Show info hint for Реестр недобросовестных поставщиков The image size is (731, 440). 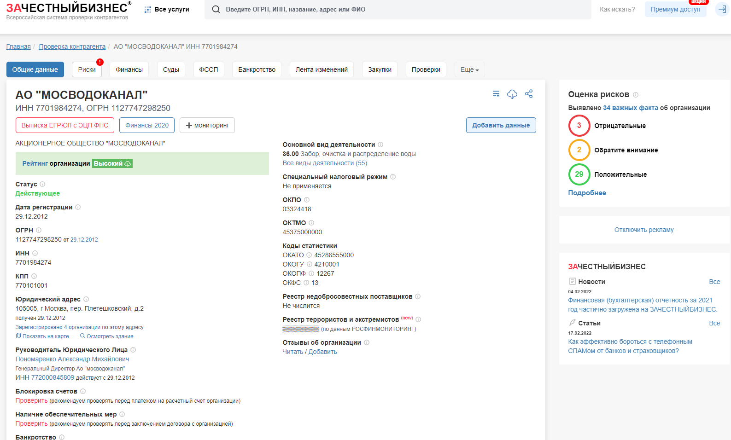[x=418, y=296]
